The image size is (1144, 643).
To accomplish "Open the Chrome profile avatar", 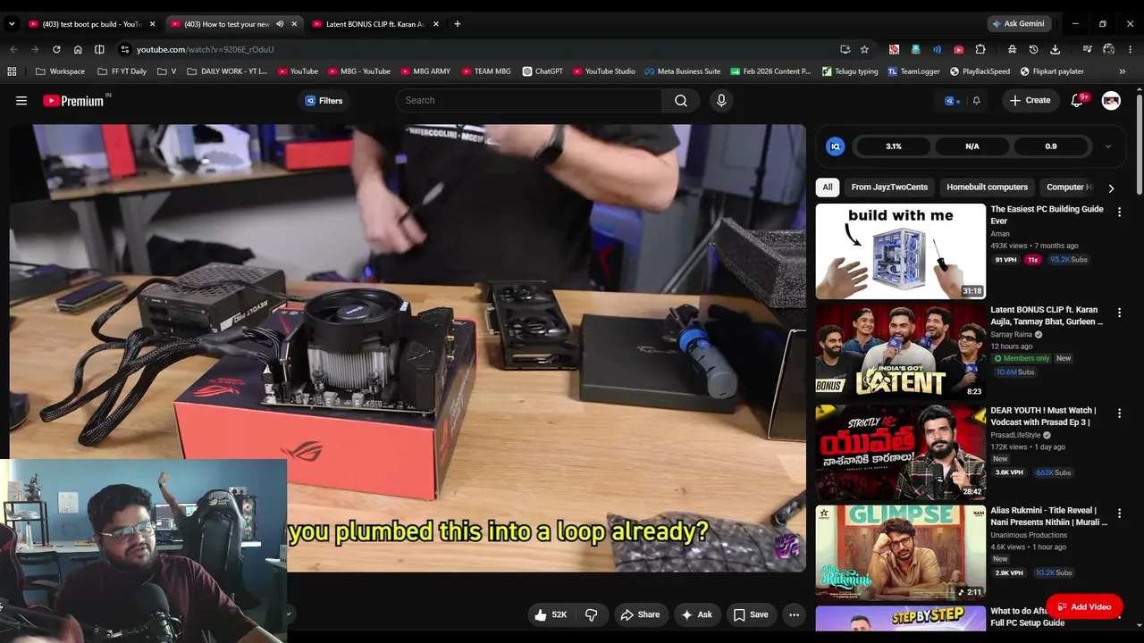I will pos(1108,49).
